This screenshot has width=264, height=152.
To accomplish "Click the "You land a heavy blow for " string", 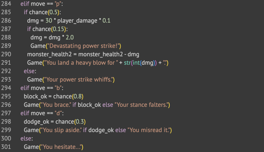I will point(80,63).
